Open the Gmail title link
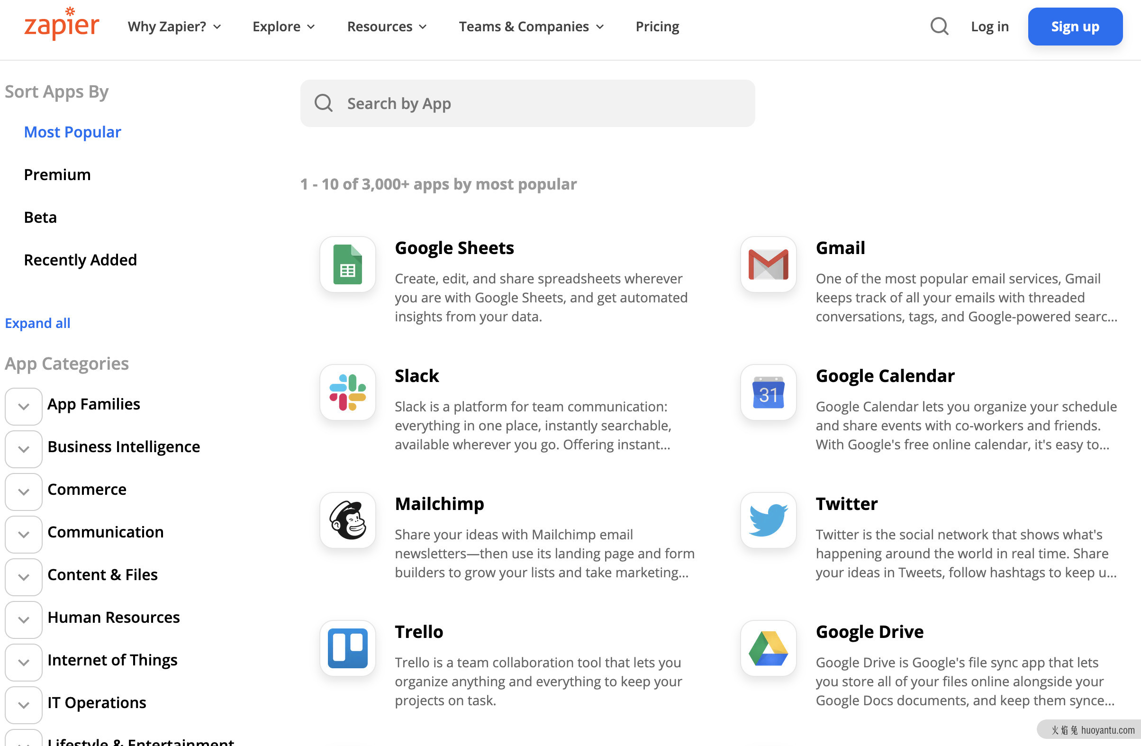Image resolution: width=1141 pixels, height=746 pixels. tap(840, 248)
